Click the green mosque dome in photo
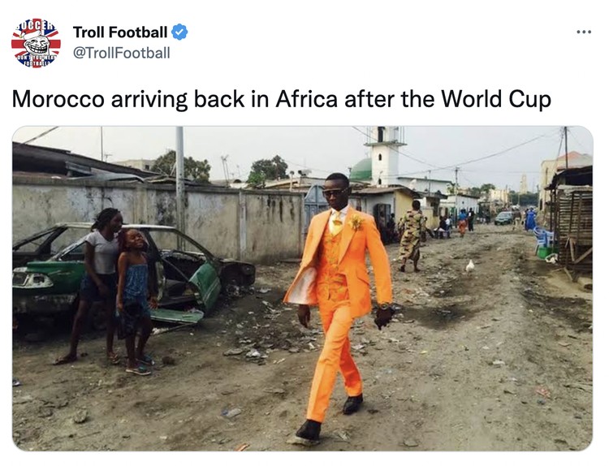The height and width of the screenshot is (466, 609). point(361,170)
